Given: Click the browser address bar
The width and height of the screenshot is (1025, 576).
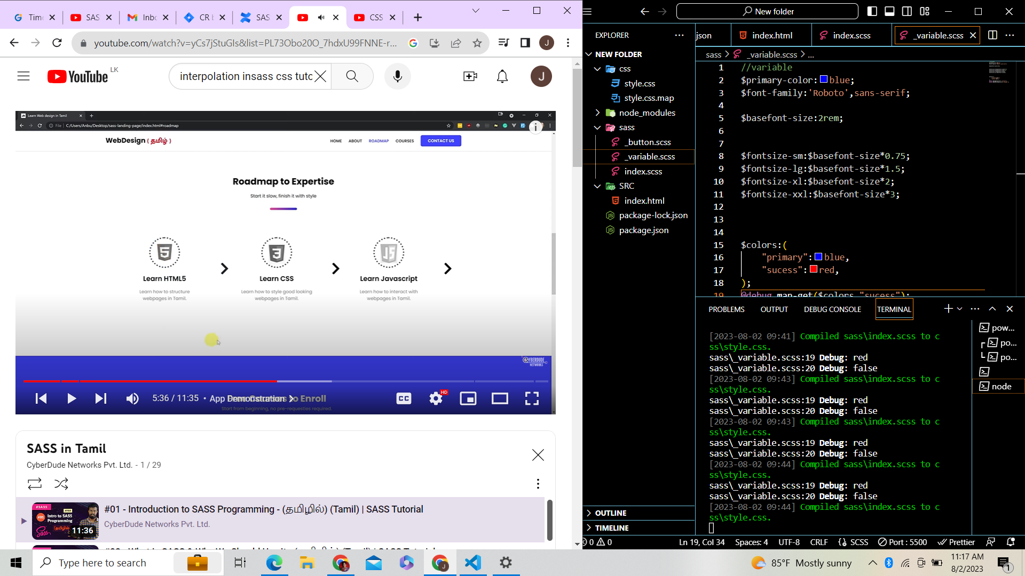Looking at the screenshot, I should (x=245, y=43).
